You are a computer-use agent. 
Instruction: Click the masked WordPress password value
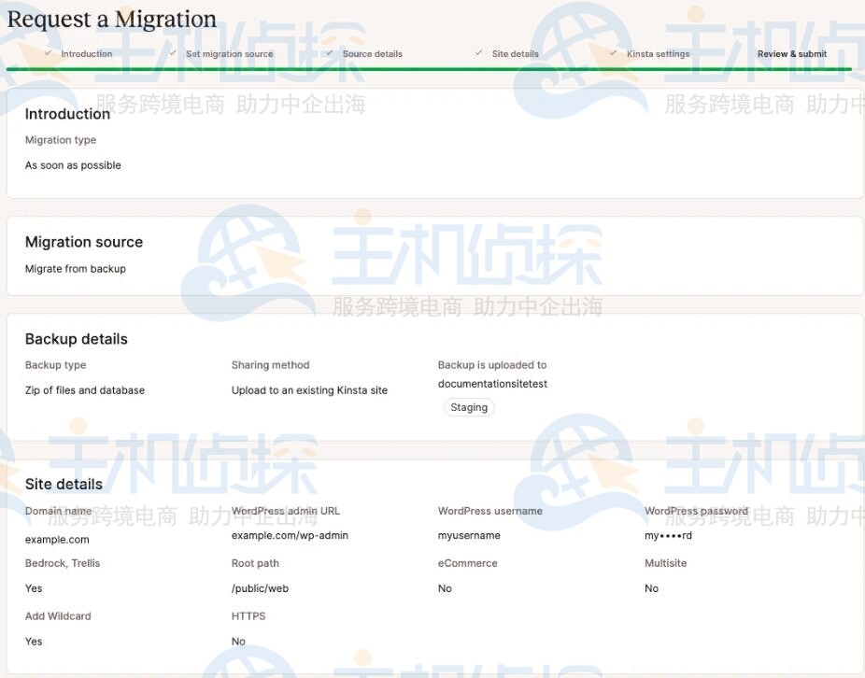tap(668, 535)
